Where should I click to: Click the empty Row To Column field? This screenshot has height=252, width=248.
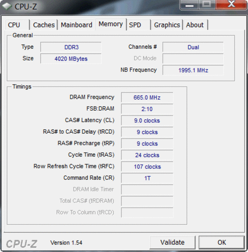tap(147, 213)
